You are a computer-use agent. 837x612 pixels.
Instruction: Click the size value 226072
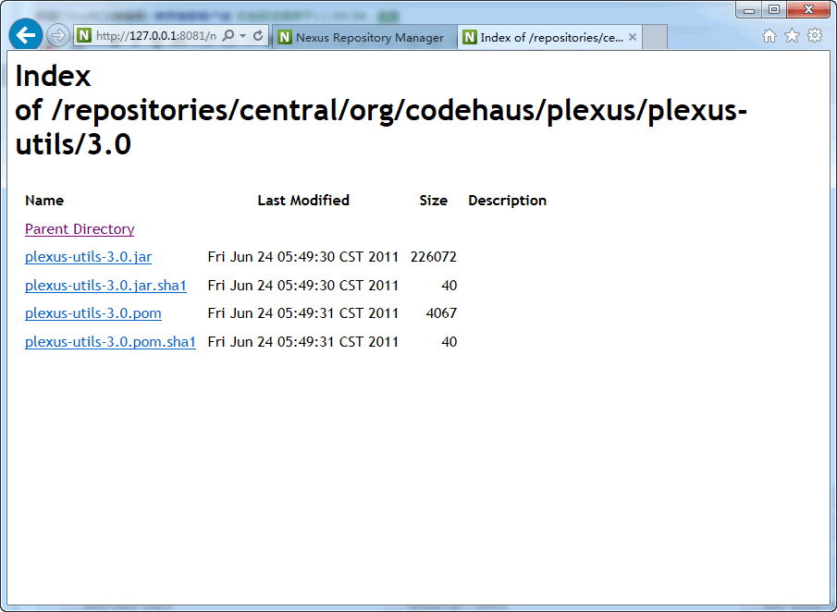pos(434,257)
